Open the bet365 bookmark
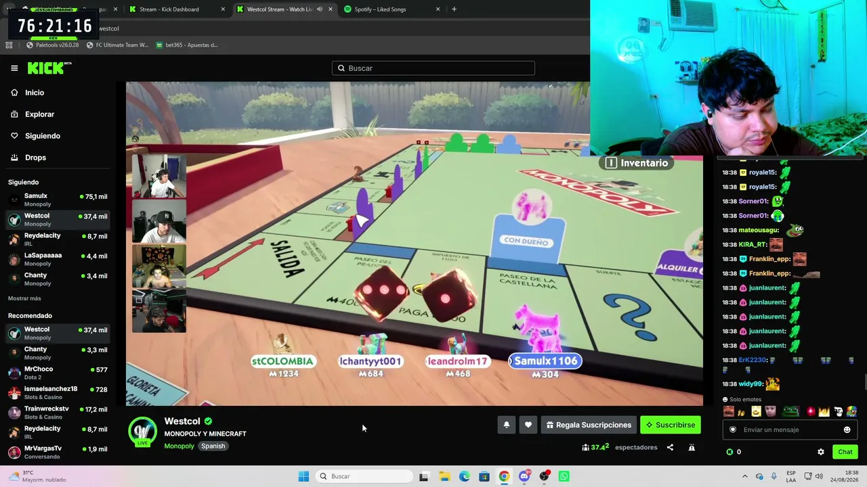 pyautogui.click(x=186, y=45)
